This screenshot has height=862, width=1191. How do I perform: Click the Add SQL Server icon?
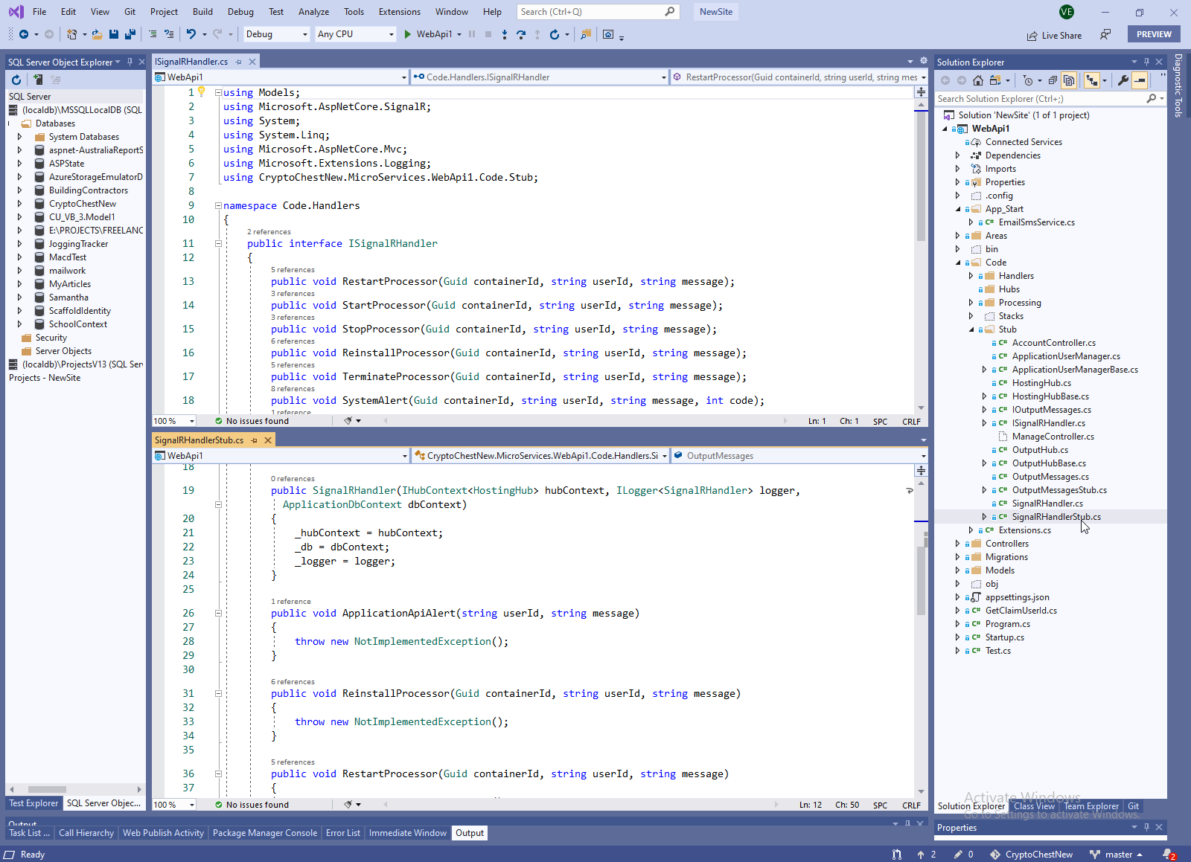pos(37,80)
